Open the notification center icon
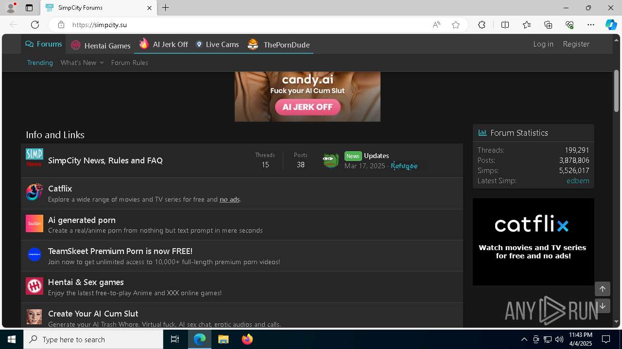The height and width of the screenshot is (349, 622). coord(606,339)
